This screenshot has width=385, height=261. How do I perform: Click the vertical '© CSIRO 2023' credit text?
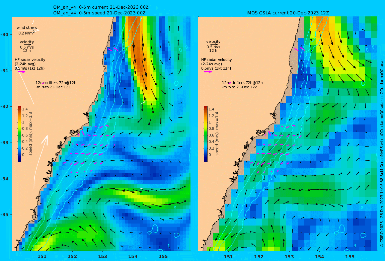point(382,234)
